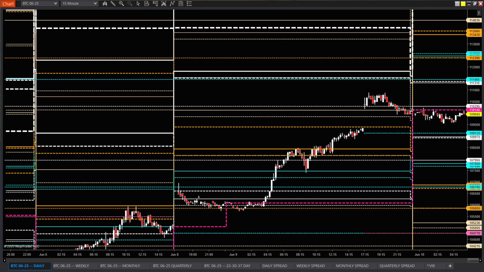The image size is (484, 272).
Task: Click the orange 105855 price marker
Action: [474, 209]
